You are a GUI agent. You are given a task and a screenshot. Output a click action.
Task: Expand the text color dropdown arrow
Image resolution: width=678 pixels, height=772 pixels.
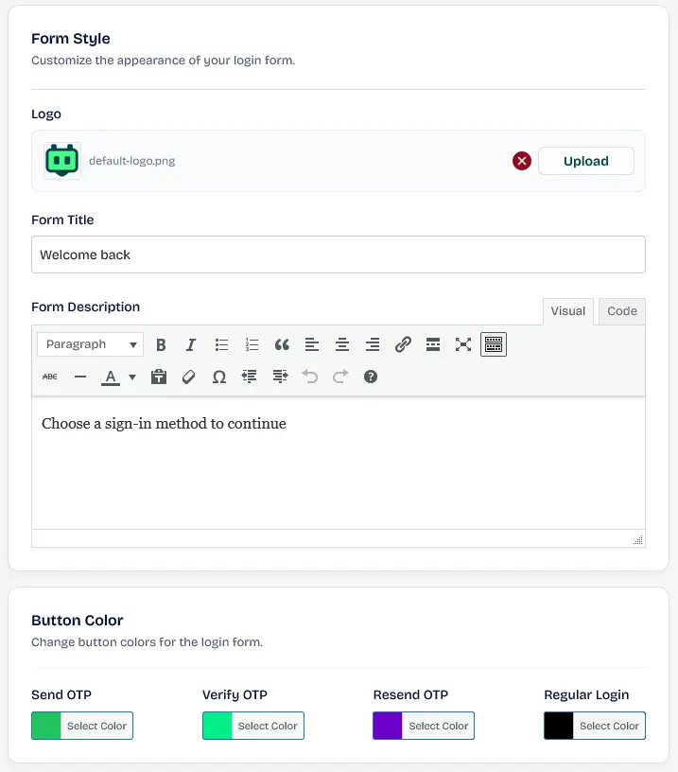[x=132, y=377]
